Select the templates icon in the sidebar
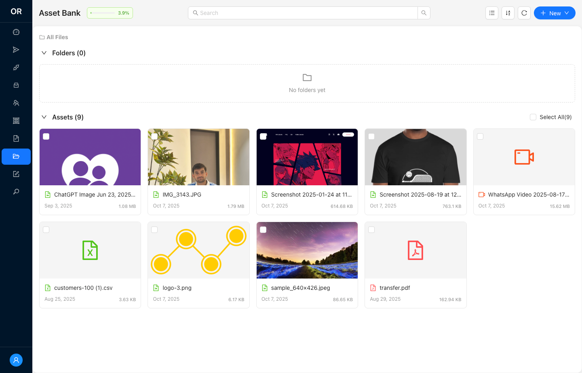 16,120
